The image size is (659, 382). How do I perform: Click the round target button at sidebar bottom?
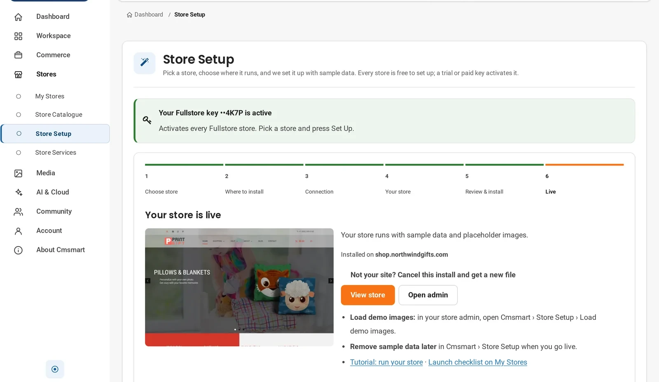coord(55,369)
